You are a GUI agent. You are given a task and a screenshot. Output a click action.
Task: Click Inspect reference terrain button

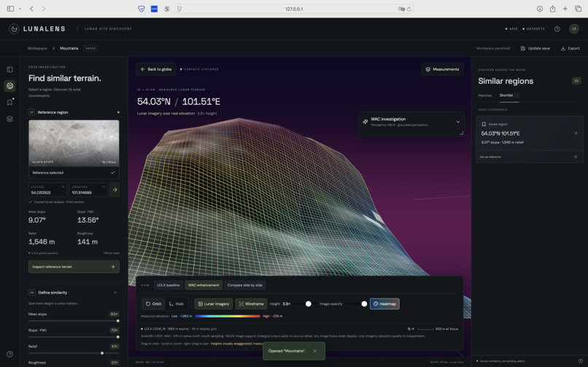[74, 267]
